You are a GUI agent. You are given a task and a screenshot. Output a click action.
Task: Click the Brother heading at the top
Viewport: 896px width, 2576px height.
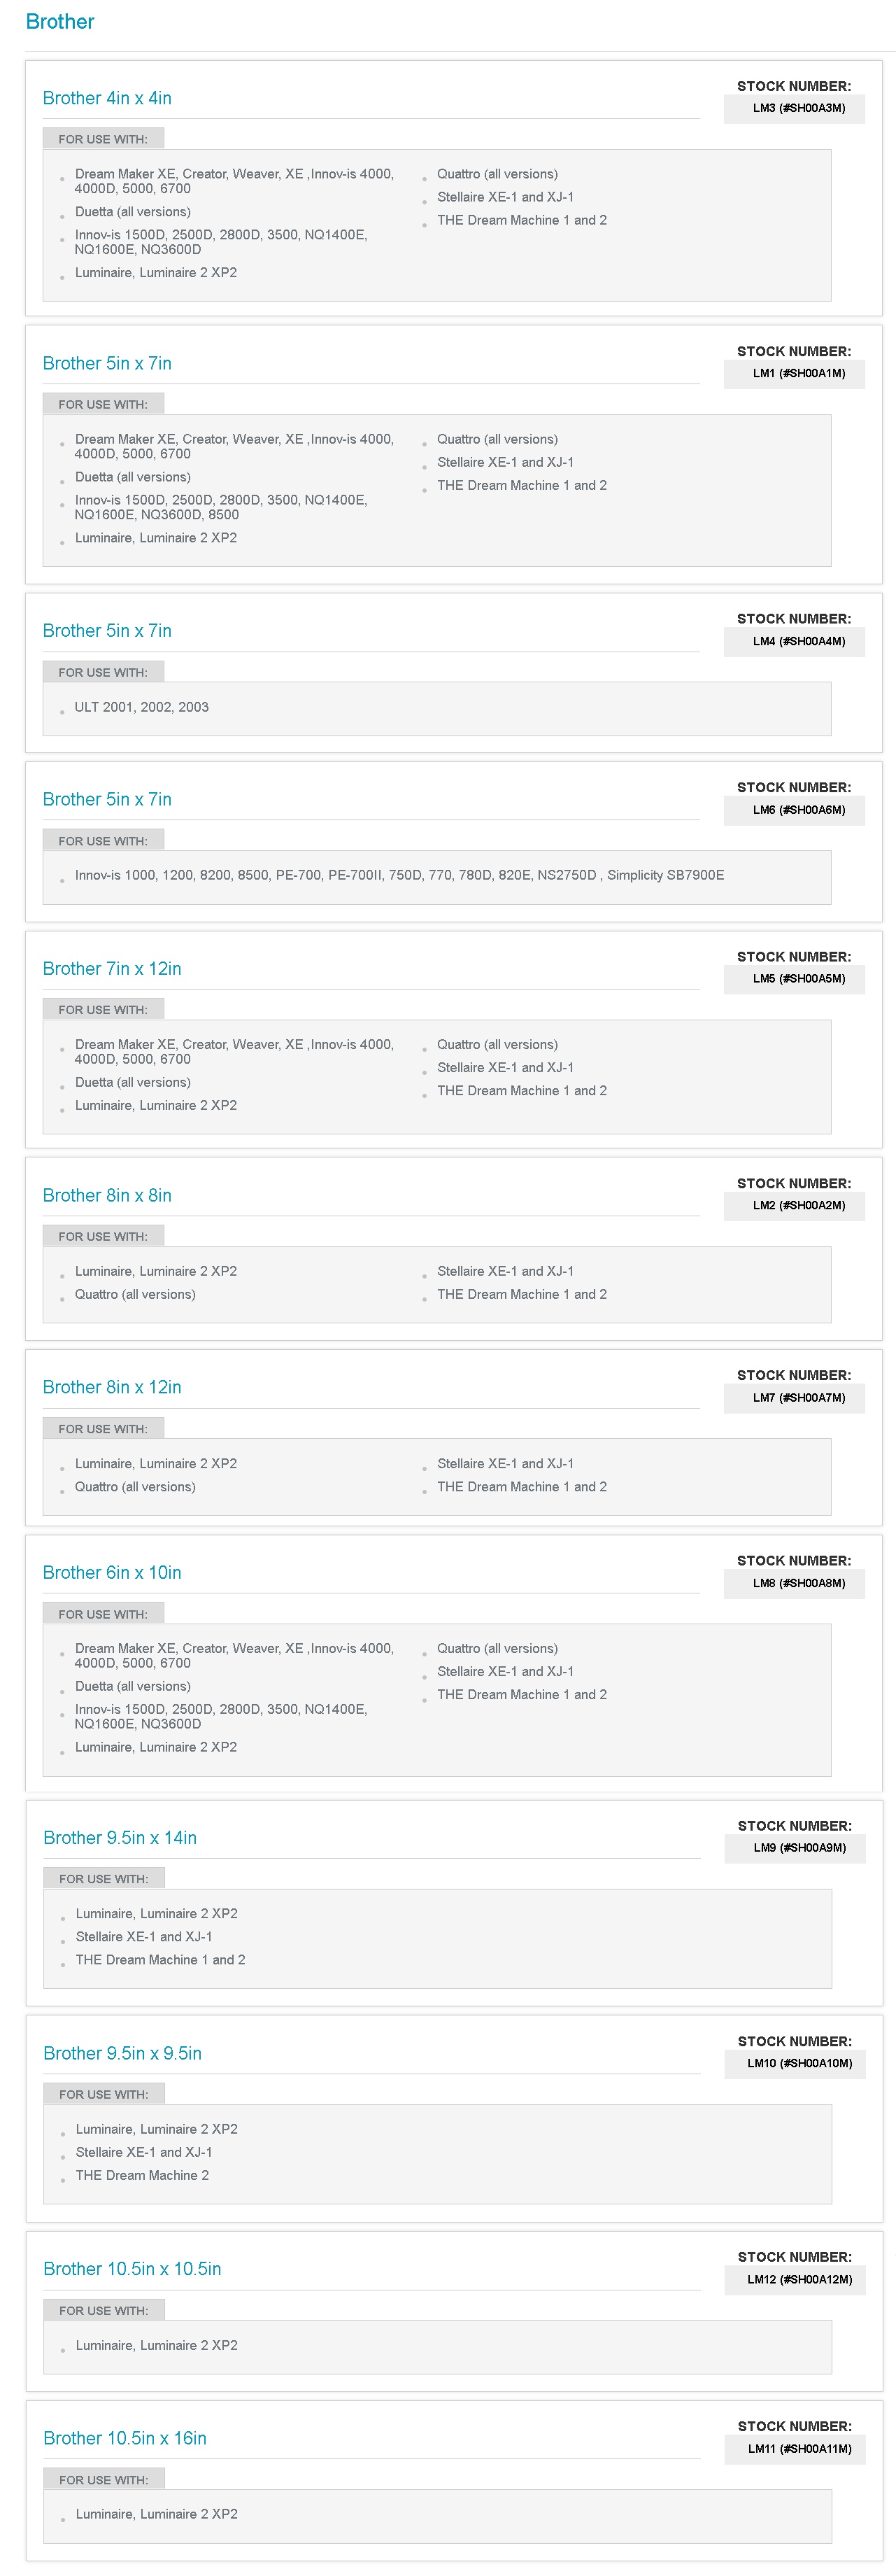[x=60, y=22]
